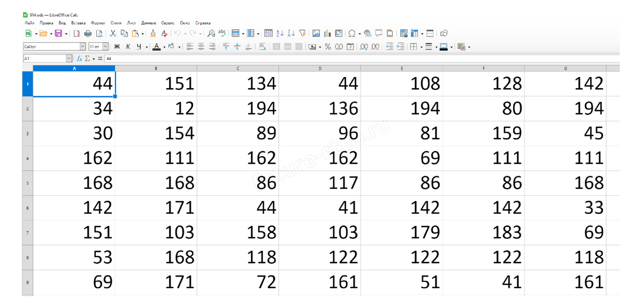This screenshot has width=642, height=307.
Task: Open the font name dropdown Calibri
Action: tap(82, 47)
